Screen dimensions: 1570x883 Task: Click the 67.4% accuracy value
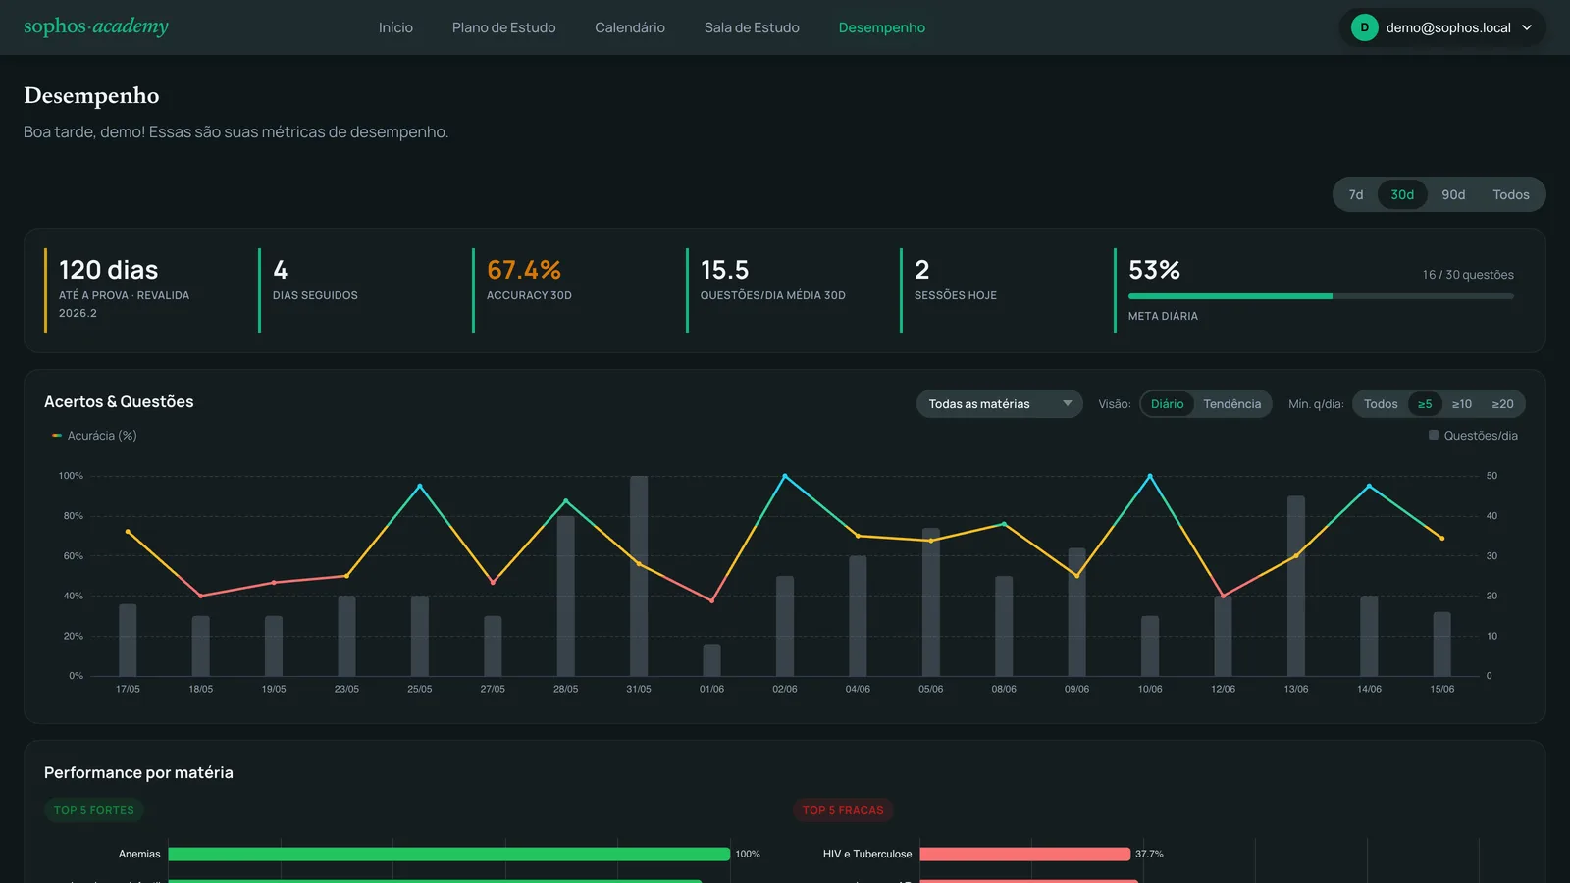click(524, 270)
